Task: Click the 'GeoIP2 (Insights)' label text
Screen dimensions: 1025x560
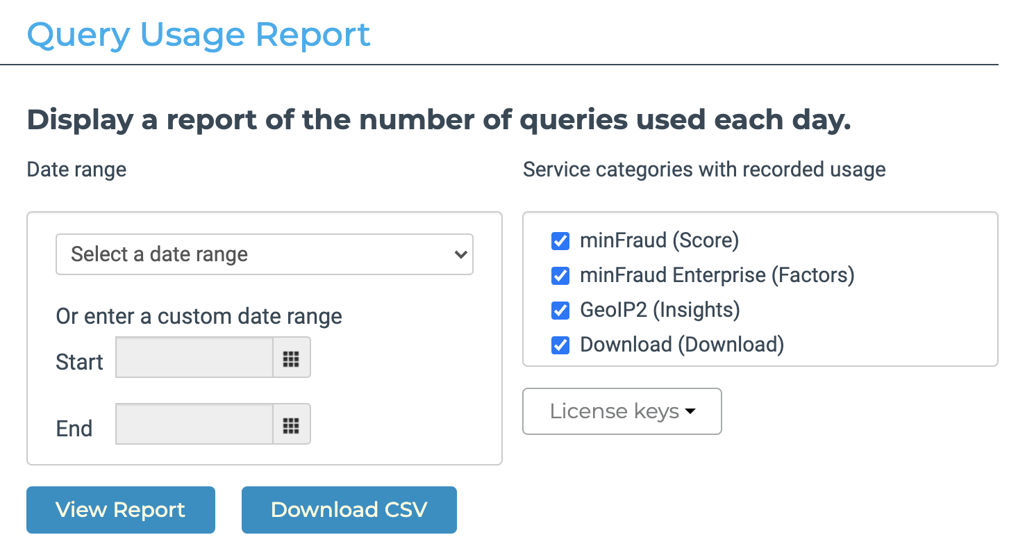Action: pos(660,310)
